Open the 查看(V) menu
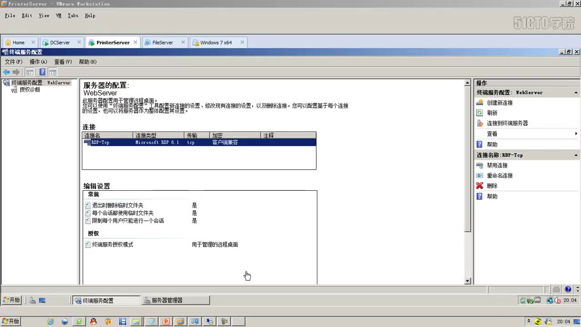 coord(63,62)
